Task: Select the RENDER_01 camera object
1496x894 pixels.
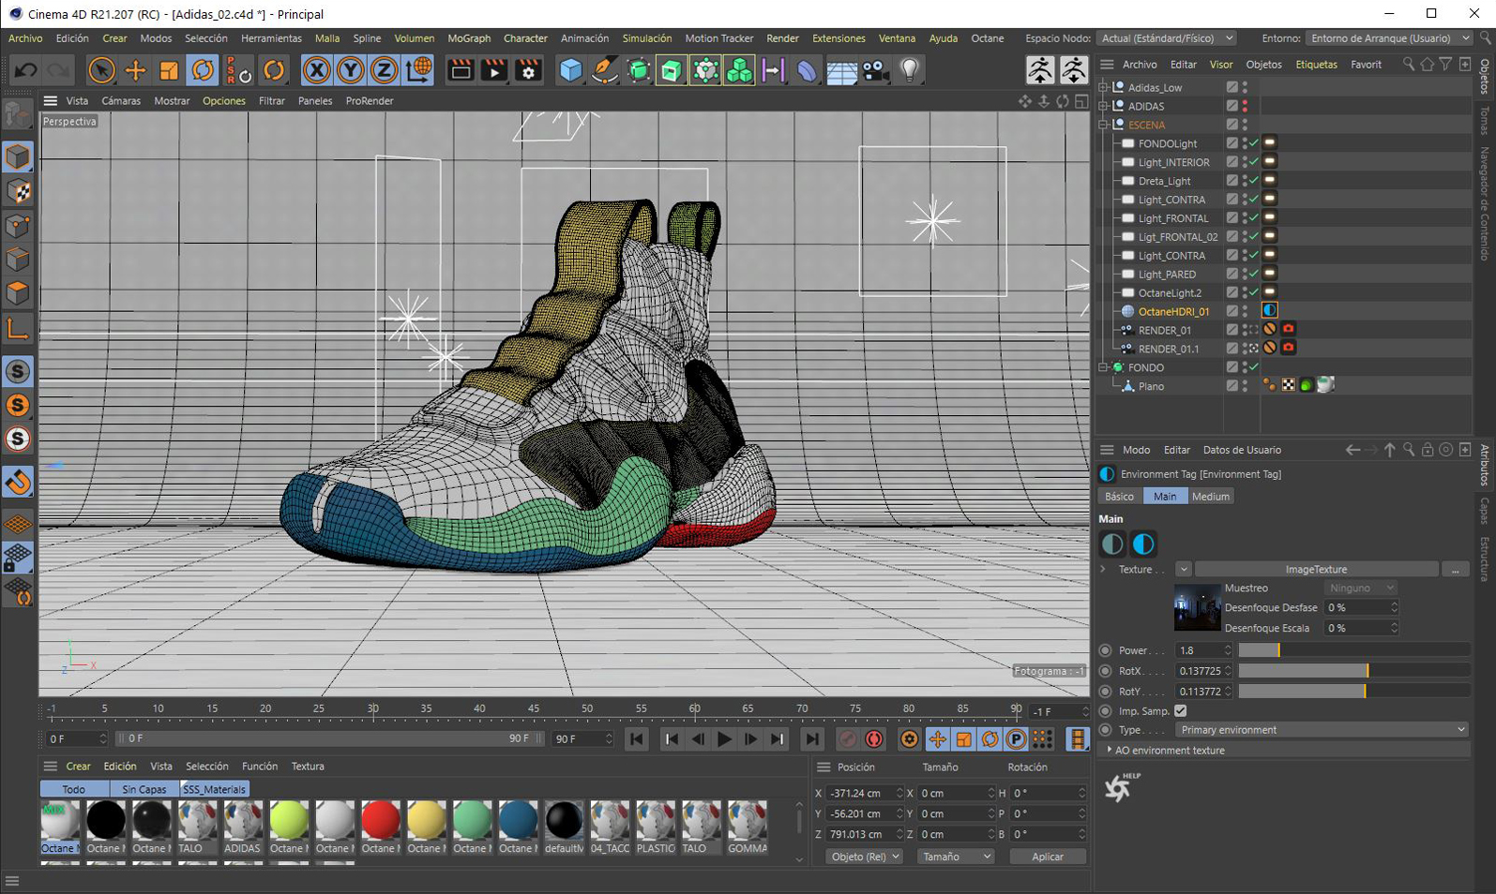Action: pyautogui.click(x=1163, y=331)
